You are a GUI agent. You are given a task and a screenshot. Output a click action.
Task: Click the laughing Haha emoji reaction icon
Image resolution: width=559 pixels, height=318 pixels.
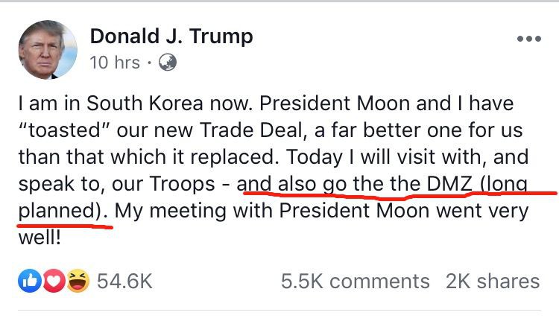pyautogui.click(x=74, y=280)
